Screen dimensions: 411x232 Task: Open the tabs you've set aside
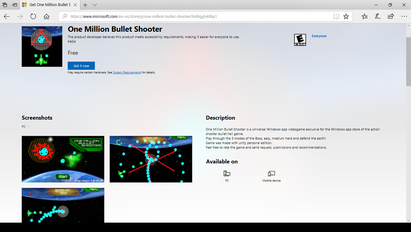tap(5, 5)
